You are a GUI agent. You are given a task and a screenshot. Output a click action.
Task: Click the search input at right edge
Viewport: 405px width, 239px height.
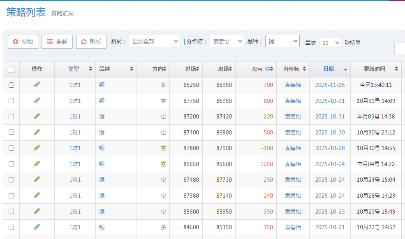click(x=400, y=48)
